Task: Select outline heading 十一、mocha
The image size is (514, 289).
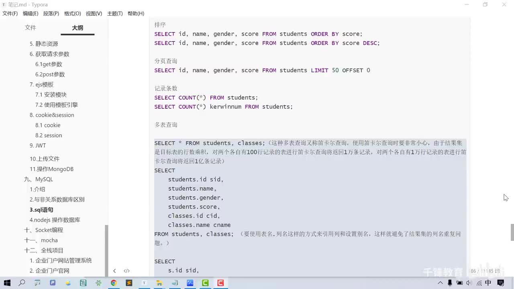Action: [41, 240]
